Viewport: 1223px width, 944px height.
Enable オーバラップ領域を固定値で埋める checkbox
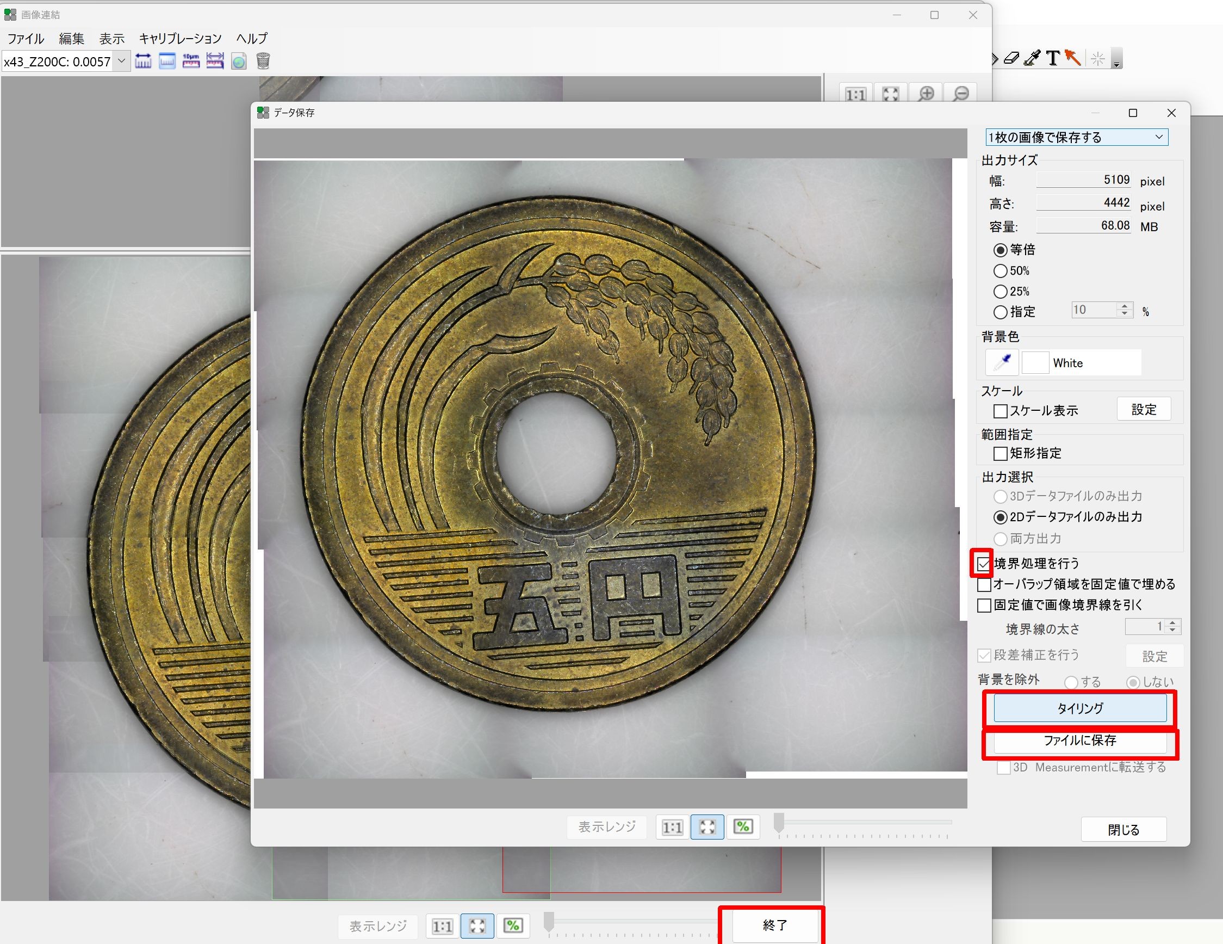984,585
